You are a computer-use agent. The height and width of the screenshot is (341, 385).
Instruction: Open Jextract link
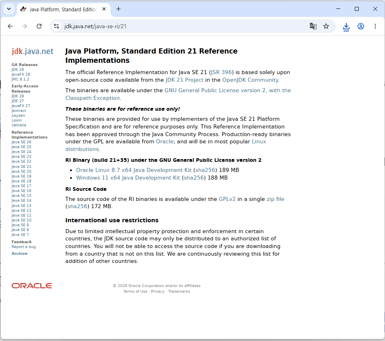coord(19,111)
